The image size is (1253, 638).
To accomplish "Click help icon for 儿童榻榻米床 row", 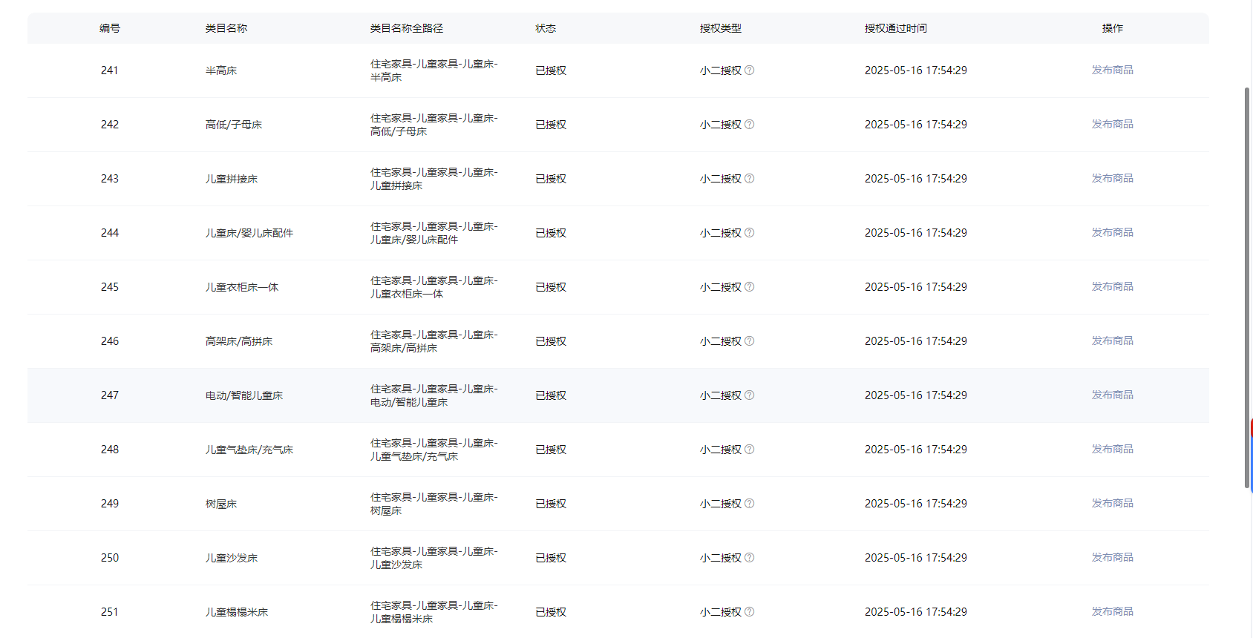I will tap(749, 612).
